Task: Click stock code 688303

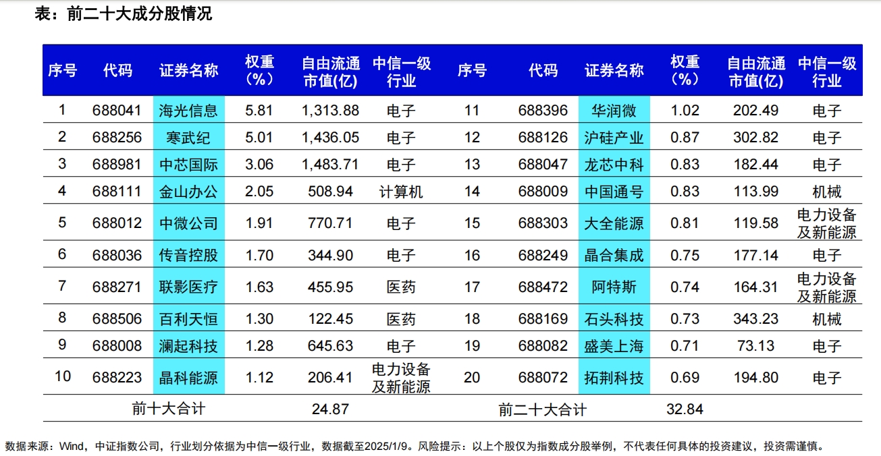Action: [x=543, y=223]
